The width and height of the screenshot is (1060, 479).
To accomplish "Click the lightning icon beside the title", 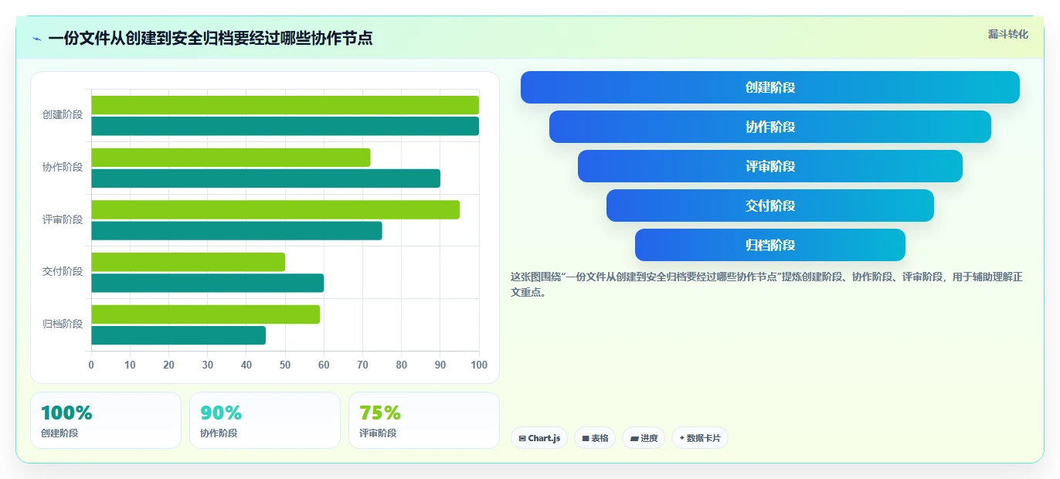I will (36, 39).
